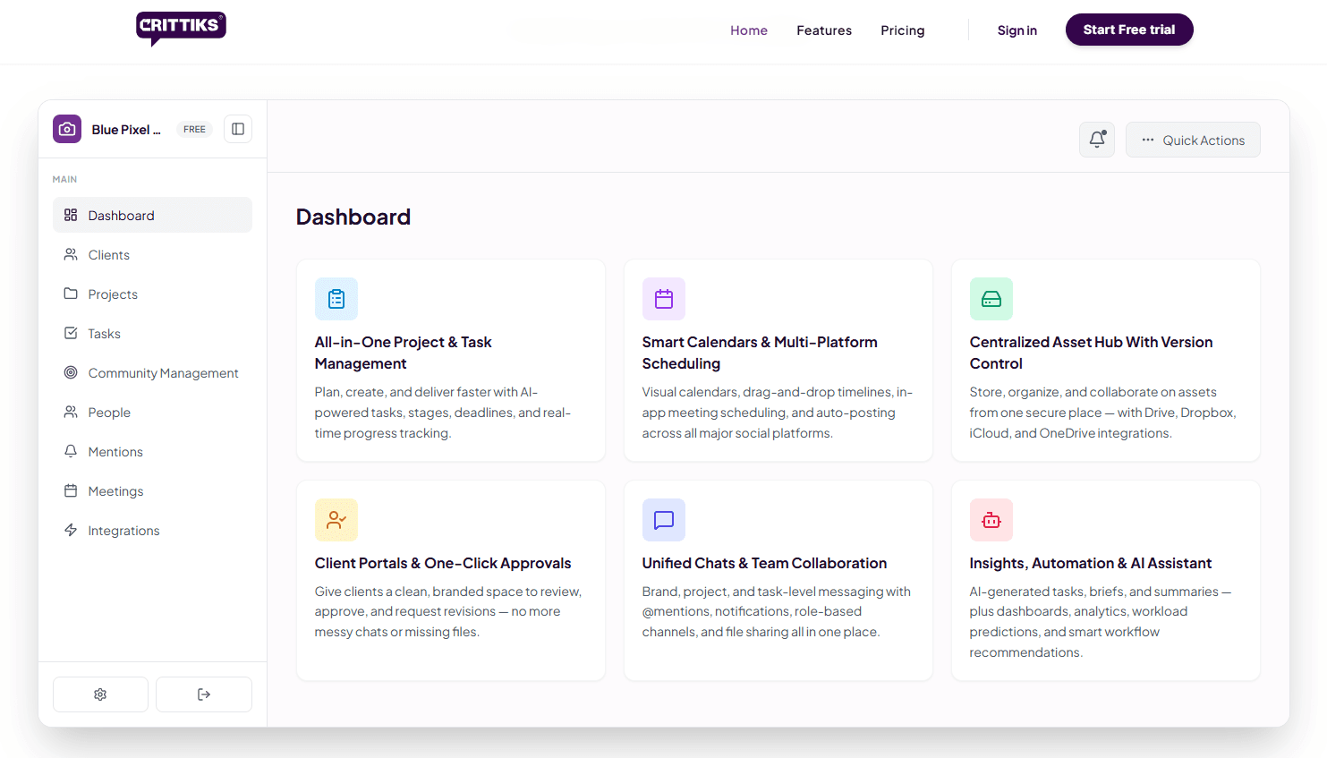
Task: Click the archive icon on Centralized Asset Hub
Action: click(991, 299)
